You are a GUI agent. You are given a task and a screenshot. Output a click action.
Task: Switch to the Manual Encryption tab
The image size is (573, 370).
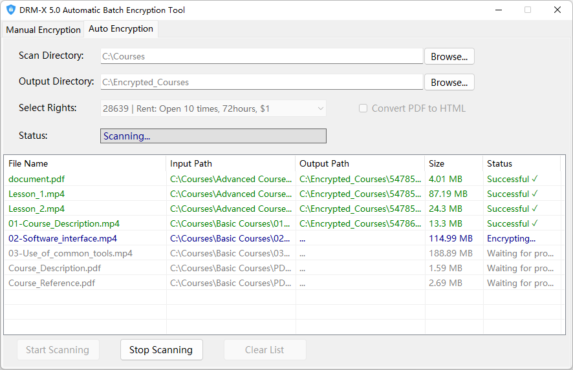pyautogui.click(x=43, y=30)
